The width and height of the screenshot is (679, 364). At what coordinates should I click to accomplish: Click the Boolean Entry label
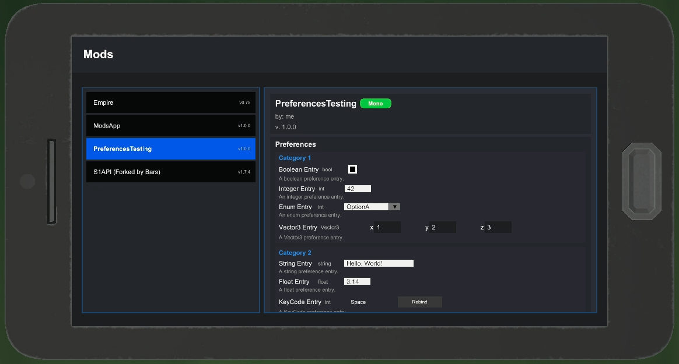coord(298,169)
